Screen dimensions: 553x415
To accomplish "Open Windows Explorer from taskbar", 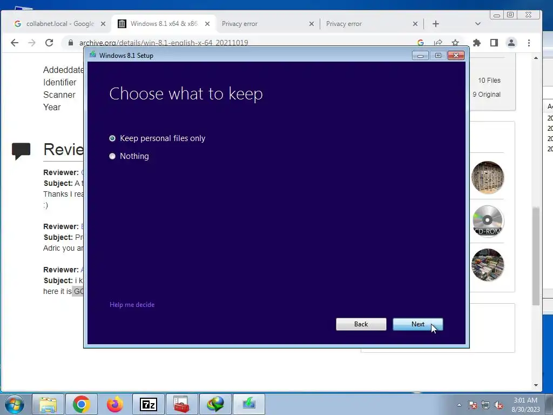I will pos(48,404).
